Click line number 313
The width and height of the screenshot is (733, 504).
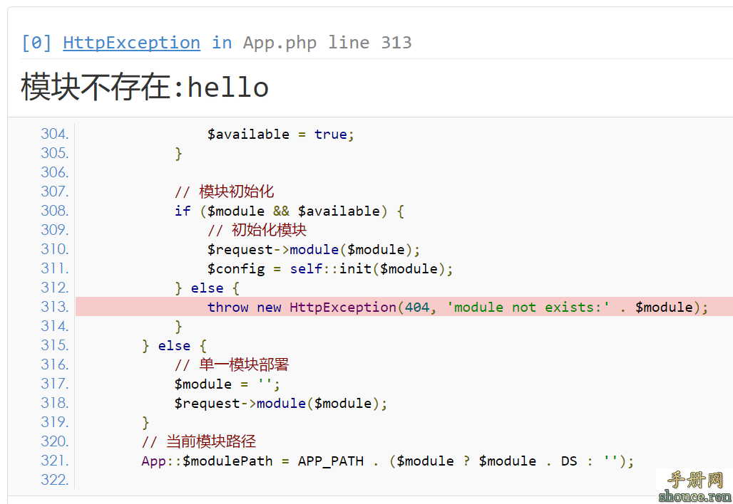coord(55,308)
